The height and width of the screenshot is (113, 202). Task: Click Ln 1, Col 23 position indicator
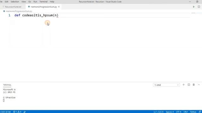pyautogui.click(x=158, y=112)
